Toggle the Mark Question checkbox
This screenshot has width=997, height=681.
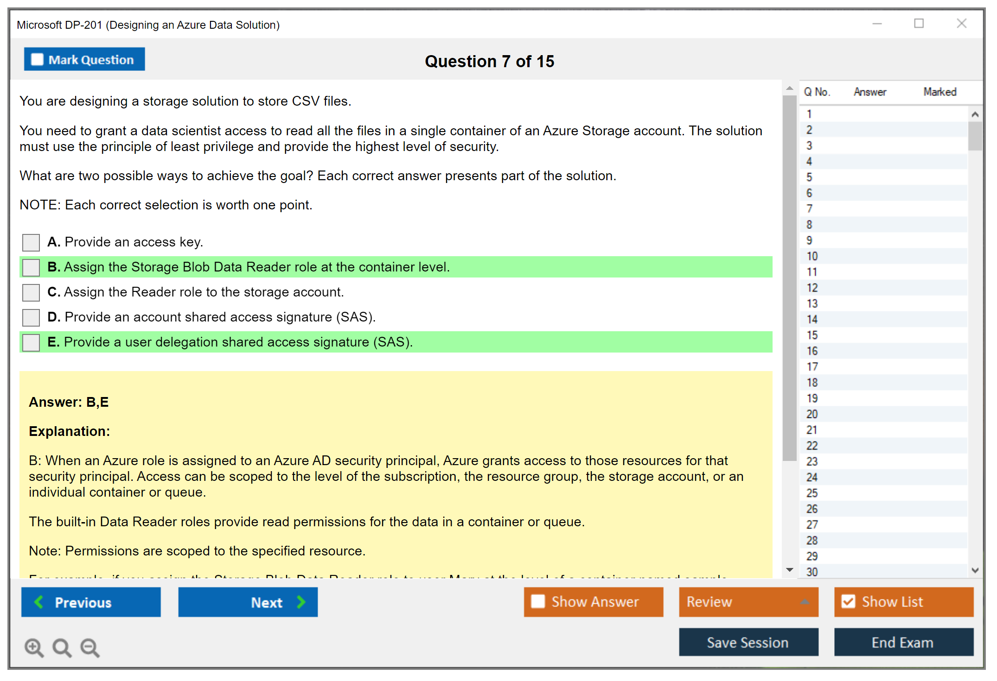coord(37,59)
